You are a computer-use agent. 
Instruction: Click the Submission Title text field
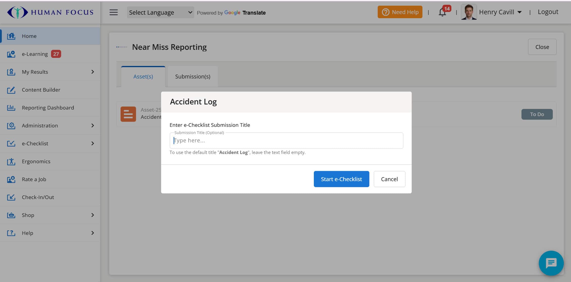[286, 140]
